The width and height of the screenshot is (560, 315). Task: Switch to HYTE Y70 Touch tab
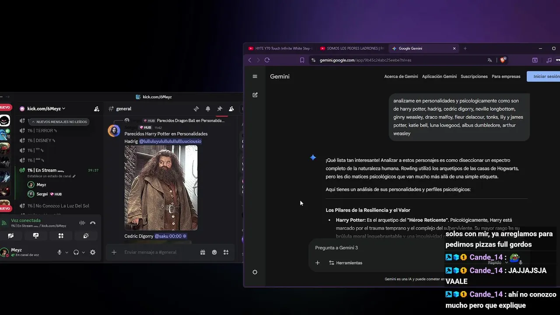tap(280, 49)
